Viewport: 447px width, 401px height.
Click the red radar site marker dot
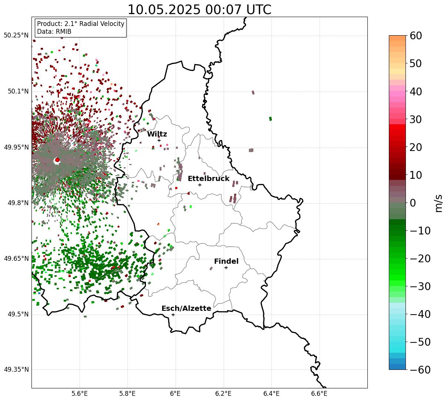pos(57,160)
